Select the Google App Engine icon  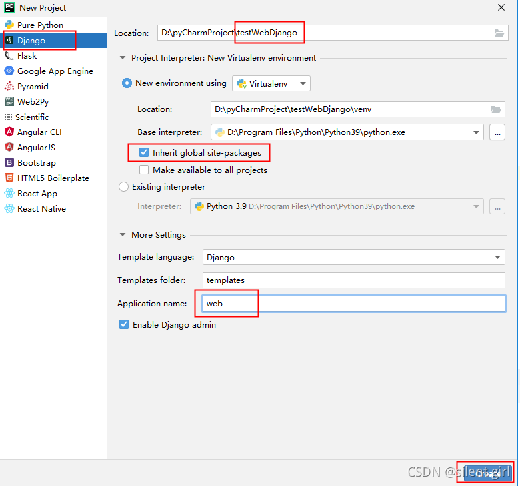pos(9,71)
